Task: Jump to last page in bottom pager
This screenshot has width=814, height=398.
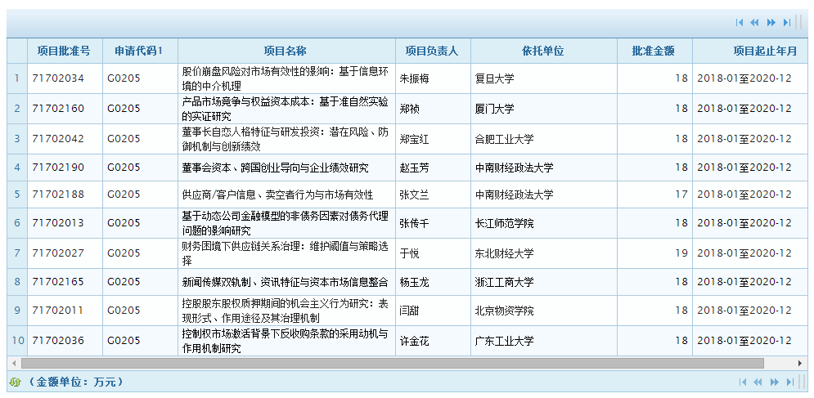Action: pos(789,382)
